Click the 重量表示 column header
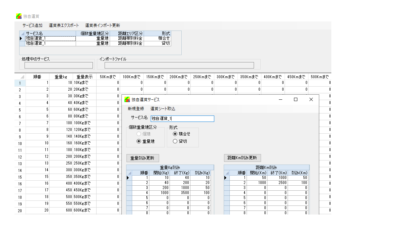The width and height of the screenshot is (404, 230). tap(84, 77)
